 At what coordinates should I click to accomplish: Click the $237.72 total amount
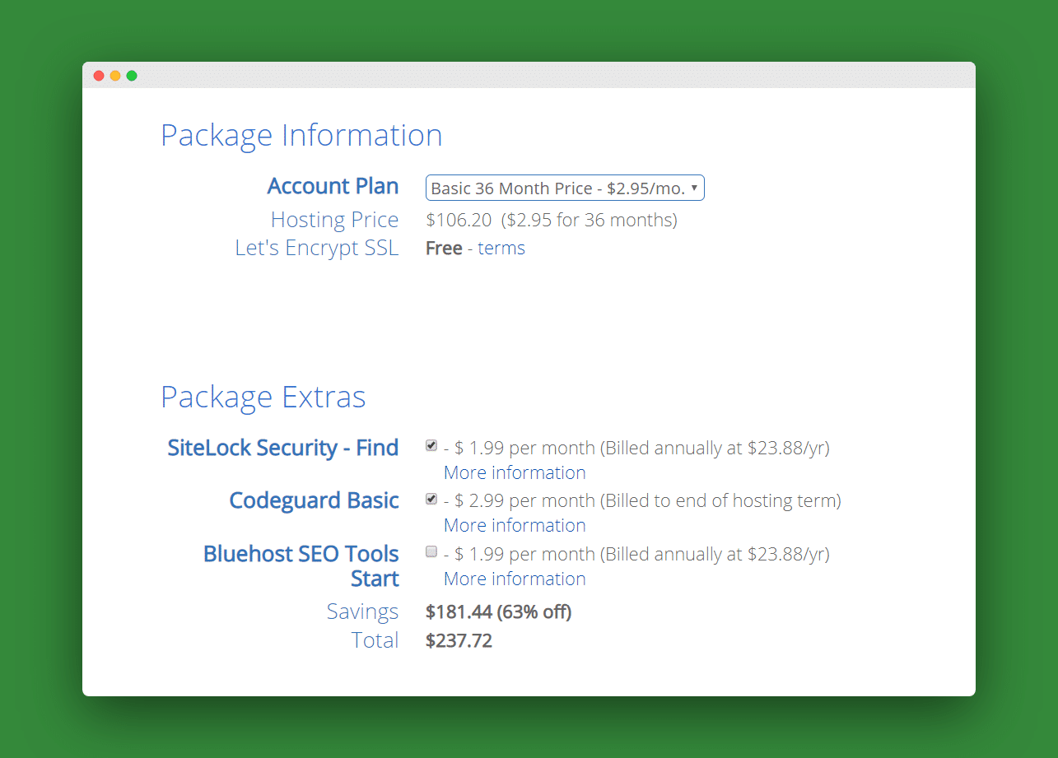click(x=459, y=640)
